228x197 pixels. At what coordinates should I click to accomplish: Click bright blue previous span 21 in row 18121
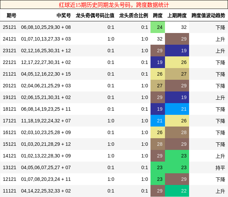point(177,109)
